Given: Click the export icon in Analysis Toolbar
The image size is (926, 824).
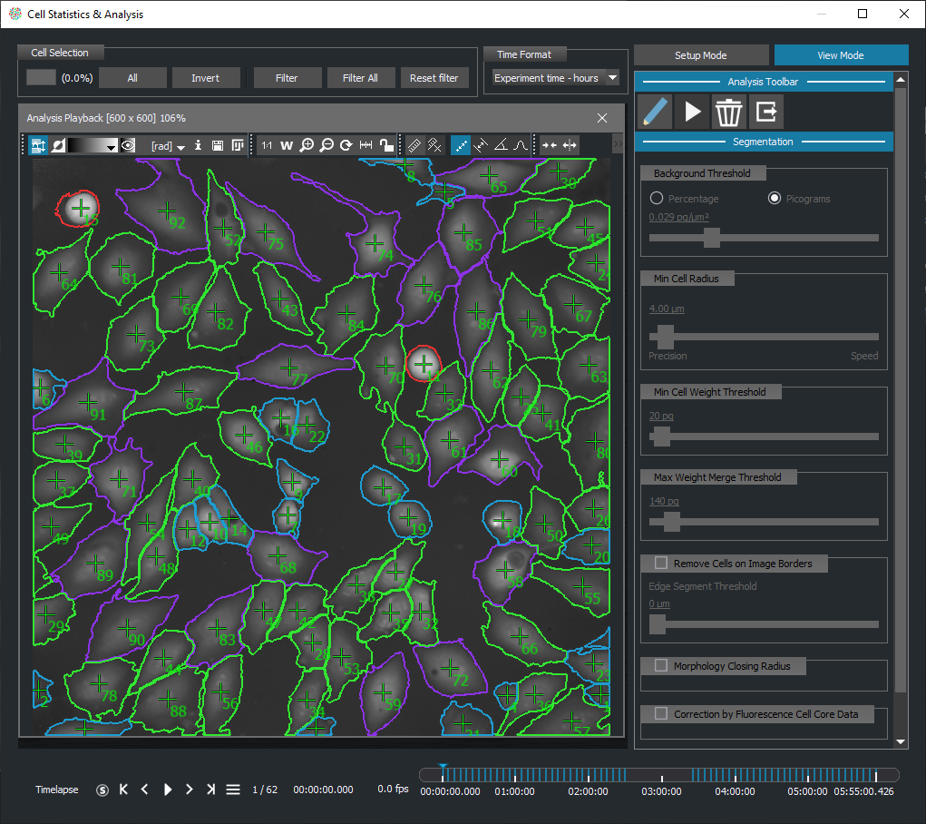Looking at the screenshot, I should (x=766, y=112).
